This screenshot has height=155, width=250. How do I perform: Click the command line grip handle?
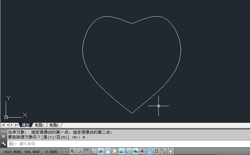3,132
